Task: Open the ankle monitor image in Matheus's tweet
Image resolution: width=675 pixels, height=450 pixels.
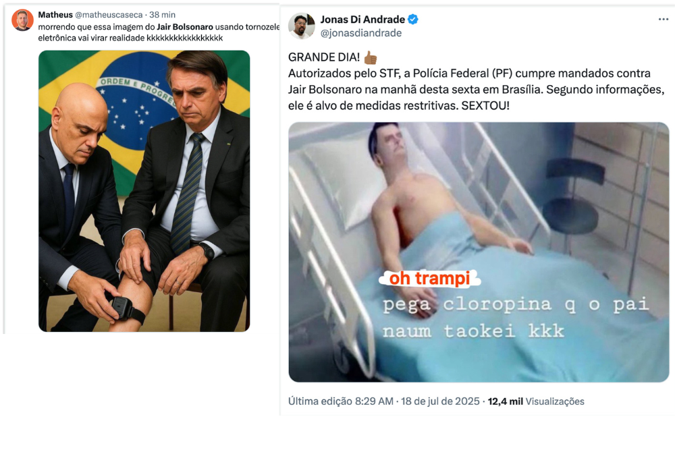Action: tap(144, 191)
